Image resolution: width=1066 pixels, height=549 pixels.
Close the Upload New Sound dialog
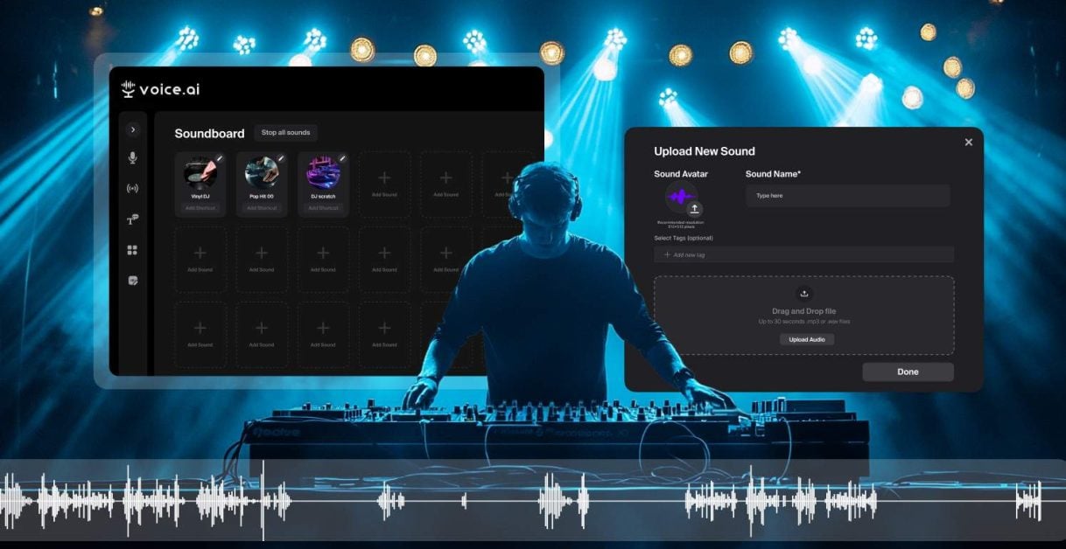[x=968, y=142]
